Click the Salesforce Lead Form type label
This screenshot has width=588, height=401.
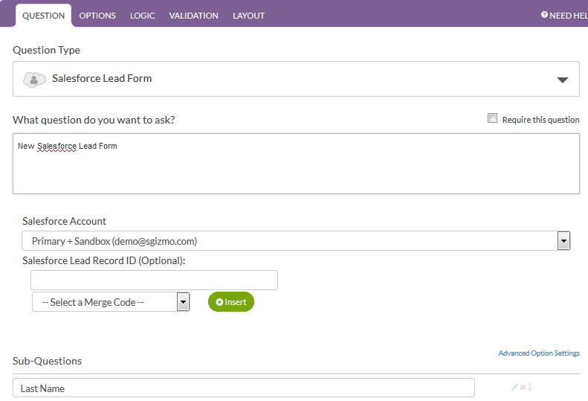pyautogui.click(x=102, y=79)
